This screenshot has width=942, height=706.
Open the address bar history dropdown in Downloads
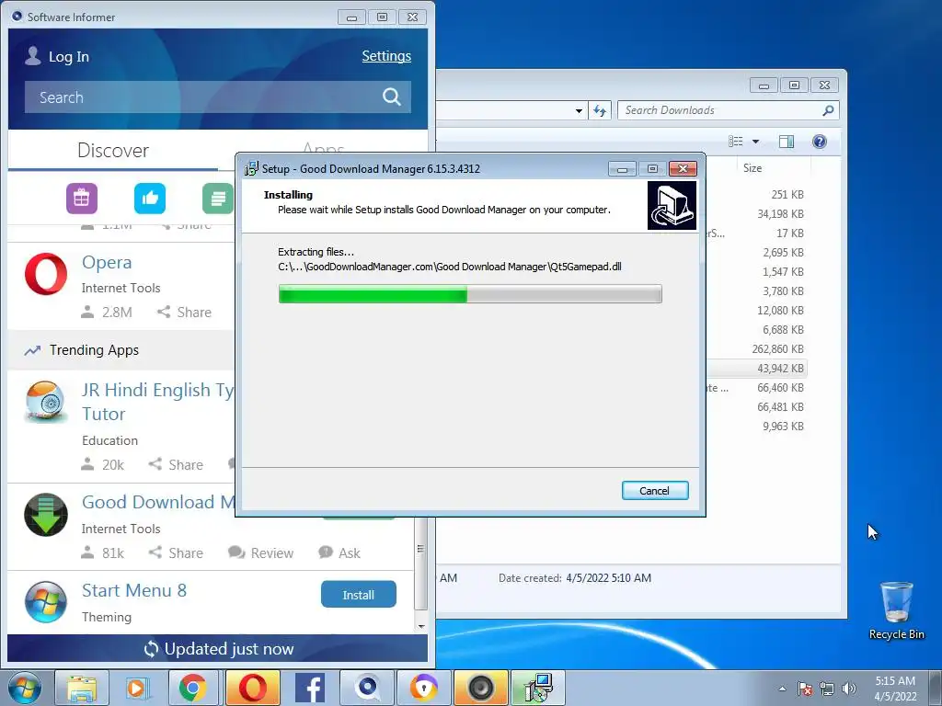pyautogui.click(x=579, y=110)
